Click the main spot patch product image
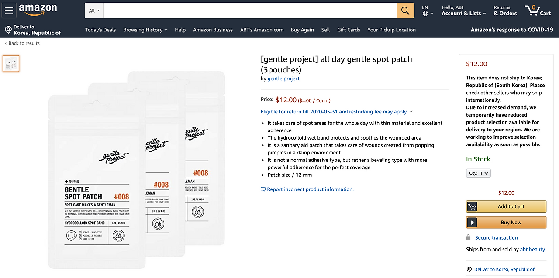 click(137, 170)
